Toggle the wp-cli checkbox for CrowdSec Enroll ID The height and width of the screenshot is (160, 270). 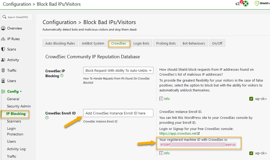(251, 153)
